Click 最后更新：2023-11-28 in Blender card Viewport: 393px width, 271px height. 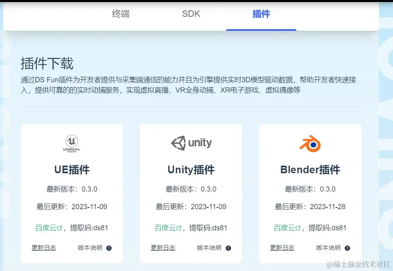[310, 207]
